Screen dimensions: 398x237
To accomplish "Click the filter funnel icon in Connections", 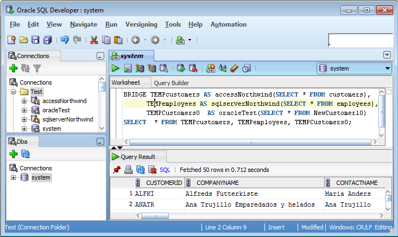I will (x=37, y=68).
